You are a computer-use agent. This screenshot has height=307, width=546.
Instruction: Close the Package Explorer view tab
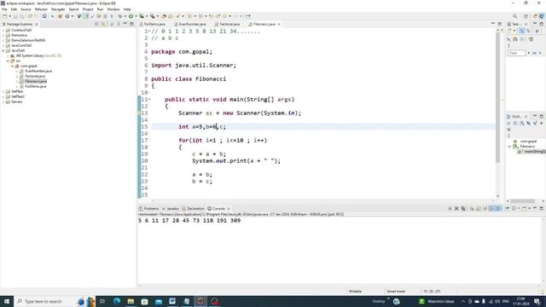point(37,24)
